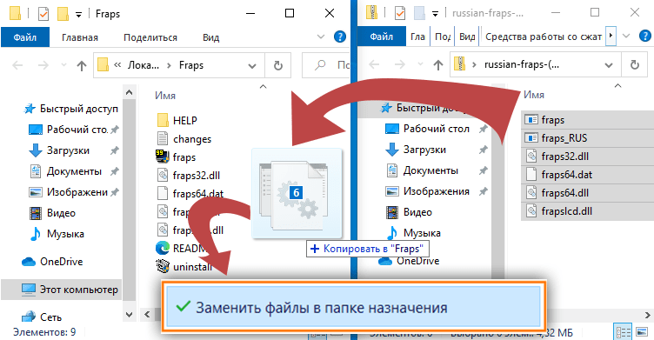Open the Поделиться ribbon tab in Fraps window
This screenshot has height=340, width=654.
pyautogui.click(x=150, y=37)
